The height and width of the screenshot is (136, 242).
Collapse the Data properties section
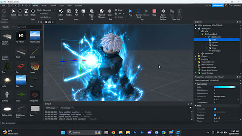(195, 106)
